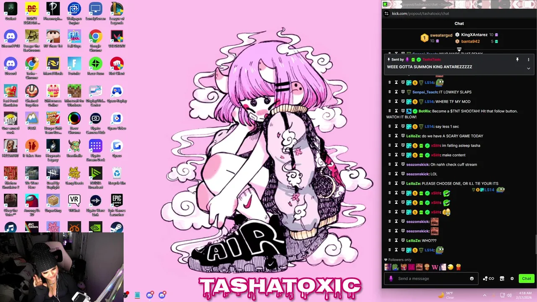
Task: Click sweatergxd on the gift leaderboard
Action: point(441,36)
